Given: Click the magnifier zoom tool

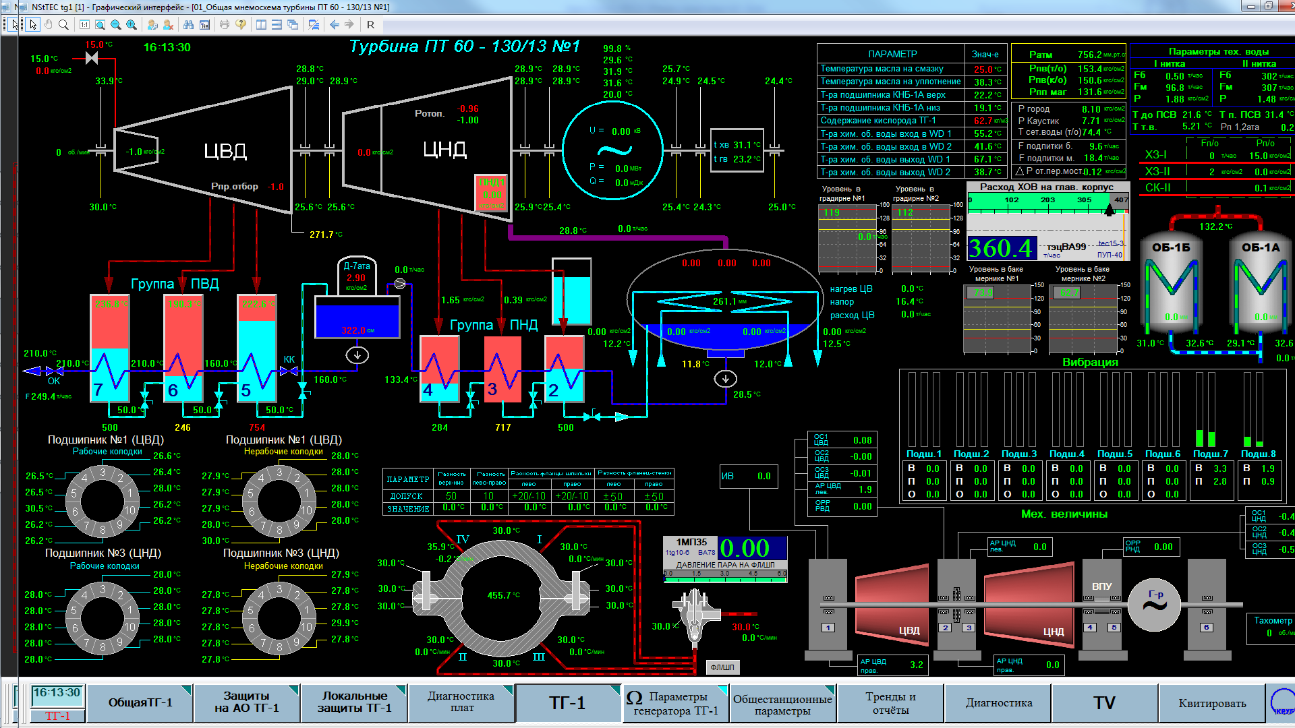Looking at the screenshot, I should pyautogui.click(x=63, y=24).
